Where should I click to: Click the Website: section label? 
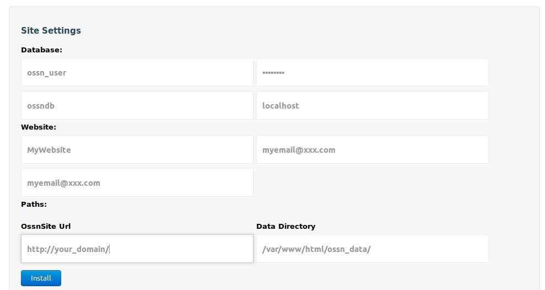click(x=39, y=127)
